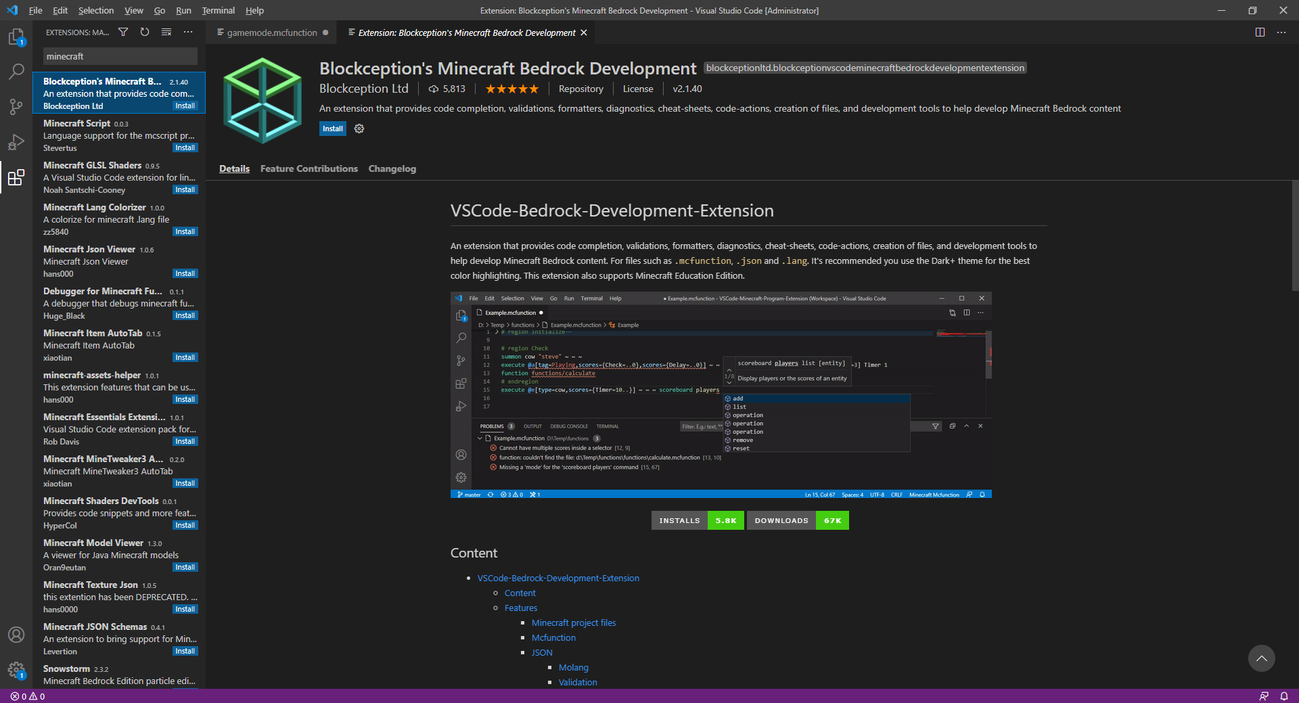Follow the Molang contents link

pyautogui.click(x=574, y=668)
